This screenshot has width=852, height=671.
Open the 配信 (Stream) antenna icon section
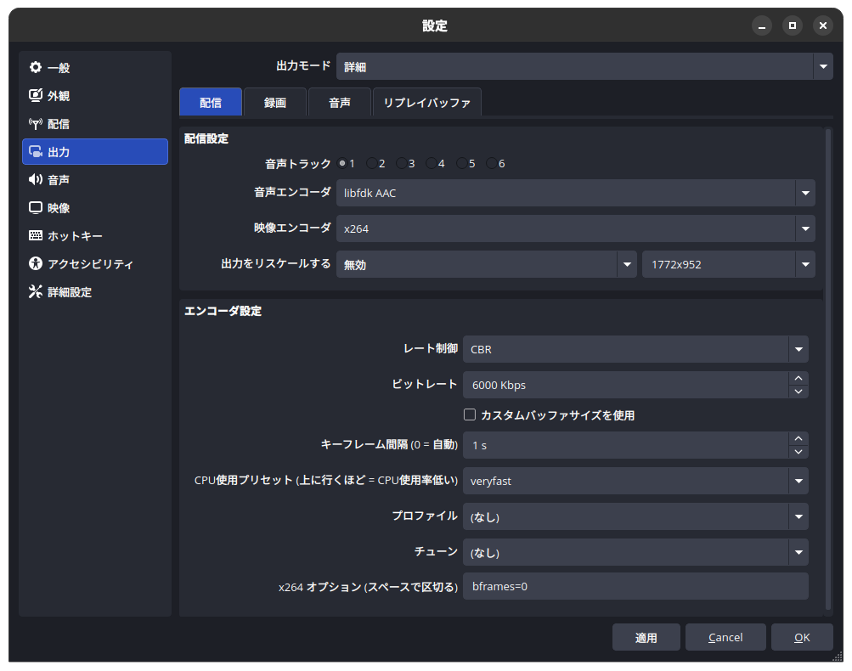(36, 124)
